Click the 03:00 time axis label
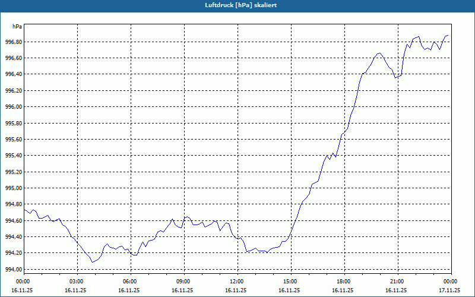This screenshot has height=297, width=475. 78,282
